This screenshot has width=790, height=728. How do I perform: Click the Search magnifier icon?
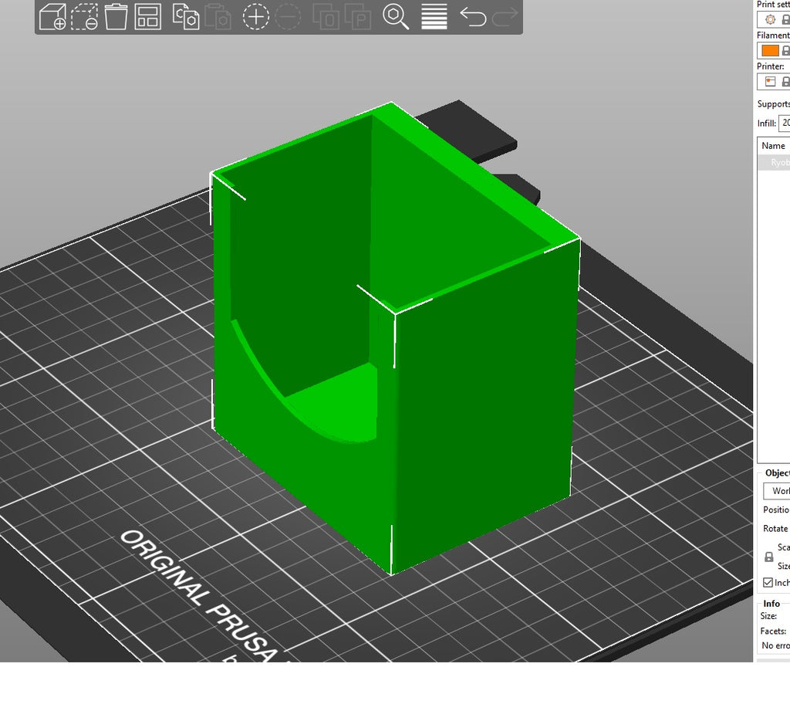[396, 17]
